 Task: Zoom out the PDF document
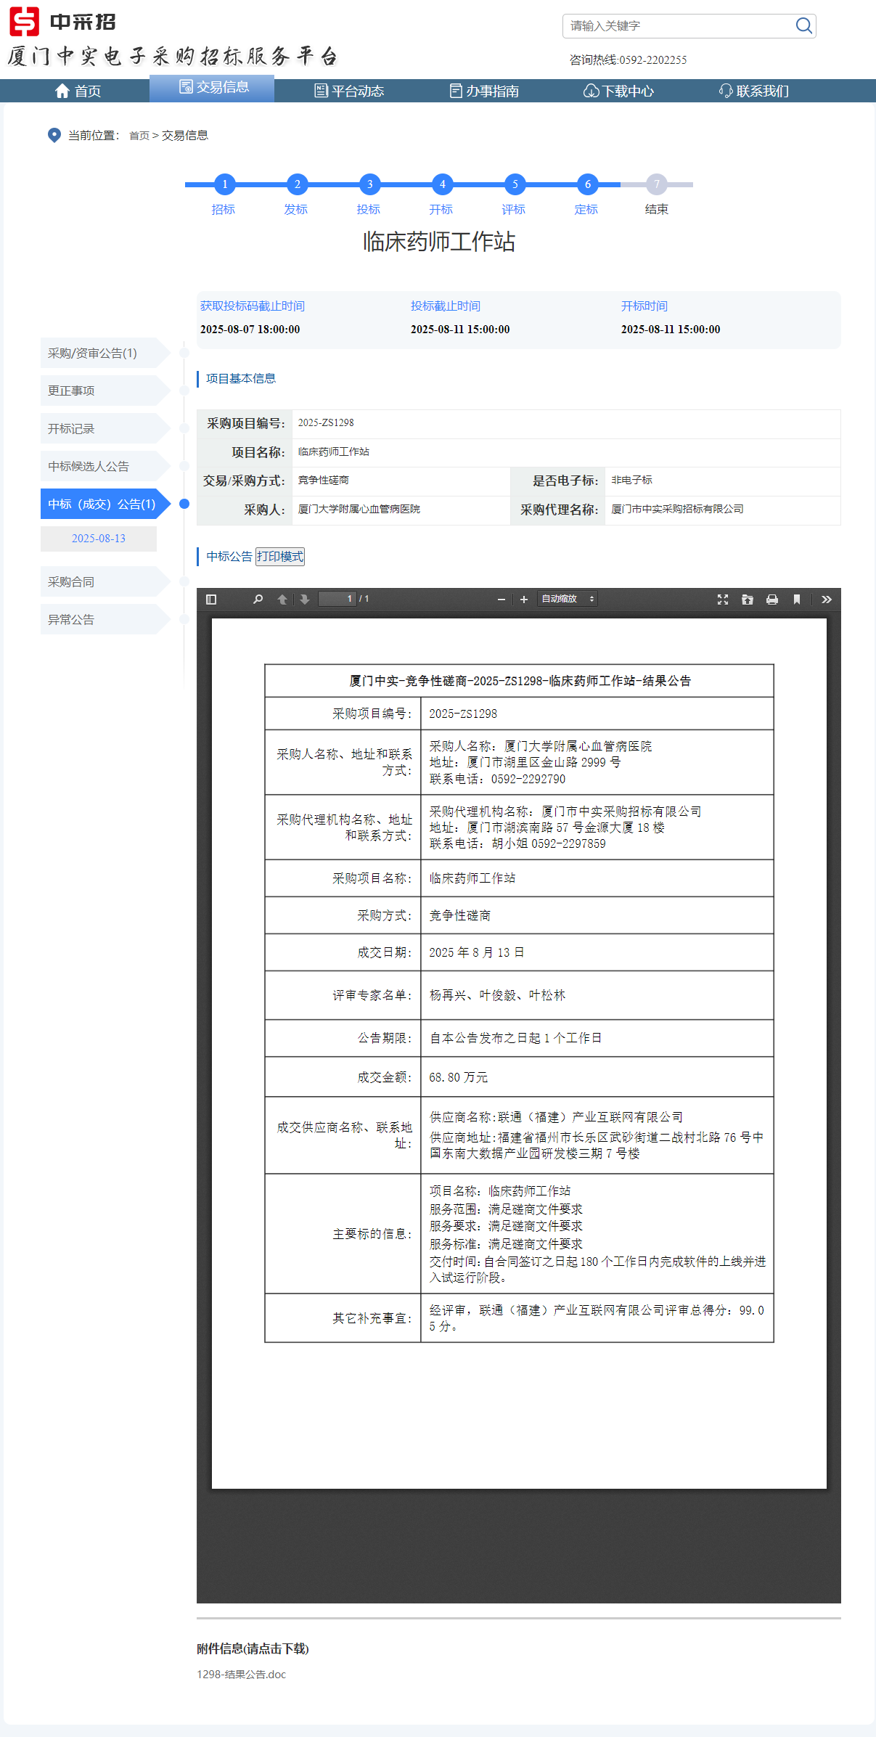coord(501,600)
